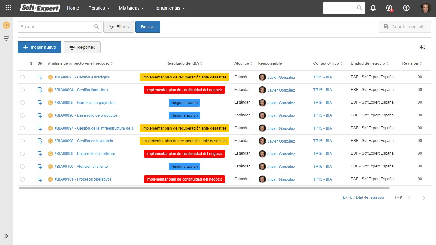Viewport: 436px width, 245px height.
Task: Click the help question mark icon
Action: pos(406,8)
